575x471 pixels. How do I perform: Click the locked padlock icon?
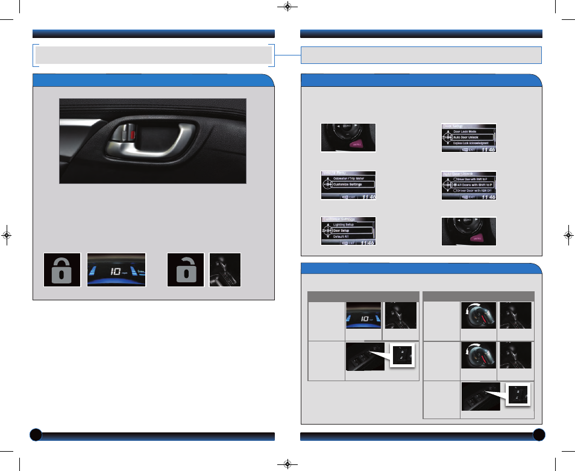pyautogui.click(x=62, y=270)
